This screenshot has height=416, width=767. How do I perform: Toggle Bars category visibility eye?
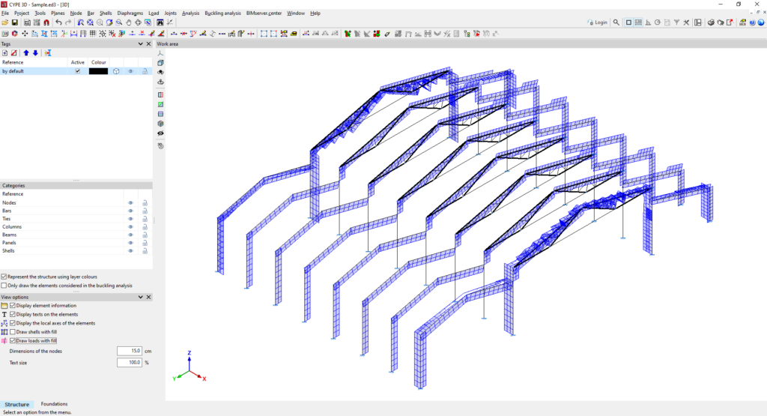click(130, 211)
